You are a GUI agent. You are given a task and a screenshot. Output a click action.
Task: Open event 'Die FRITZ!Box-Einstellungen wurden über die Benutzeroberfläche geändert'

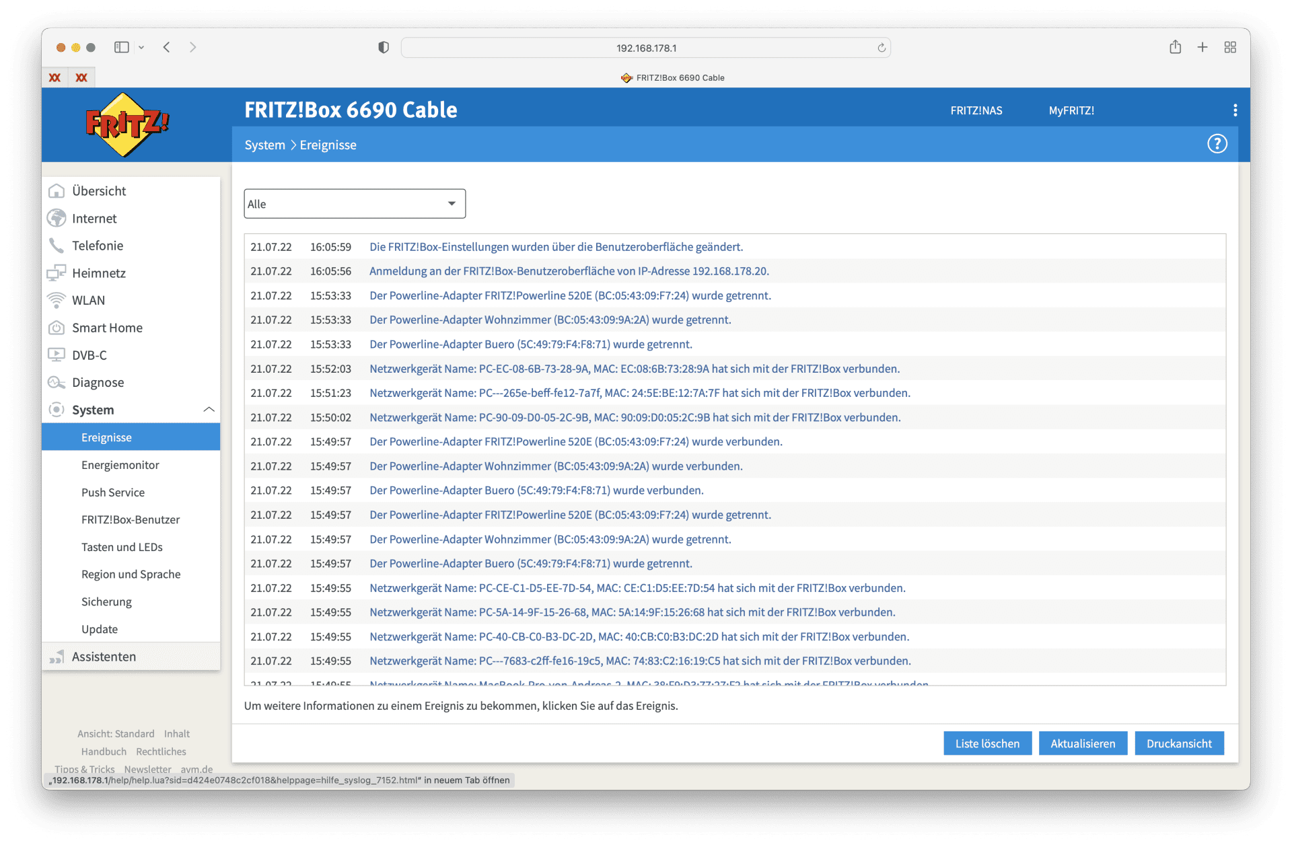coord(556,247)
